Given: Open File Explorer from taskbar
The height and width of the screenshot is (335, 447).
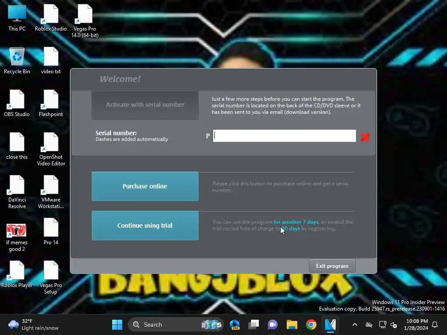Looking at the screenshot, I should tap(292, 325).
